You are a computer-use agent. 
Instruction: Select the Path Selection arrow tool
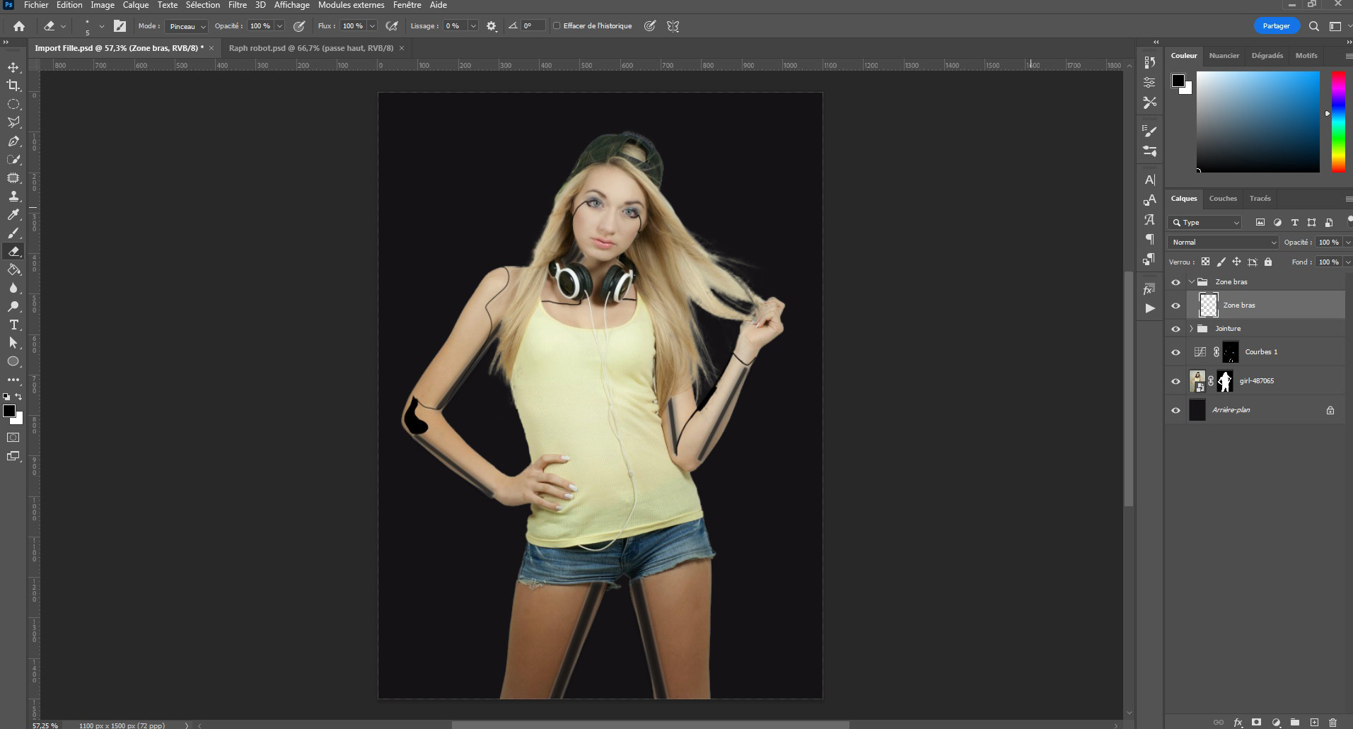point(13,343)
